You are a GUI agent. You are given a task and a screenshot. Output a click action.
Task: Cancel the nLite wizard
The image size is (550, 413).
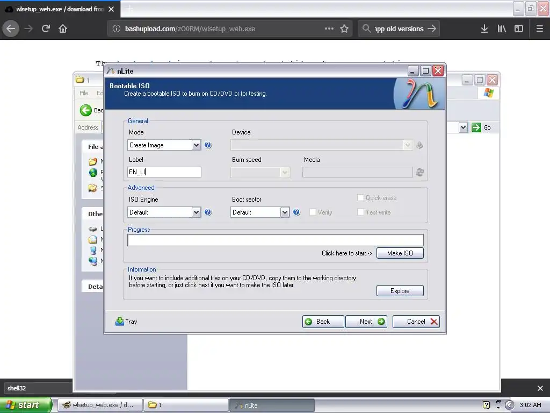click(416, 322)
